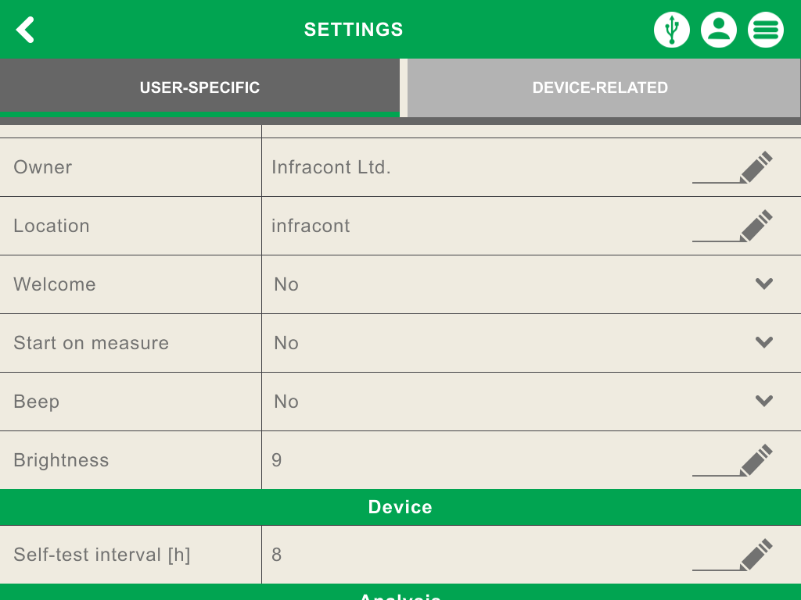
Task: Click the Self-test interval value 8
Action: [x=277, y=555]
